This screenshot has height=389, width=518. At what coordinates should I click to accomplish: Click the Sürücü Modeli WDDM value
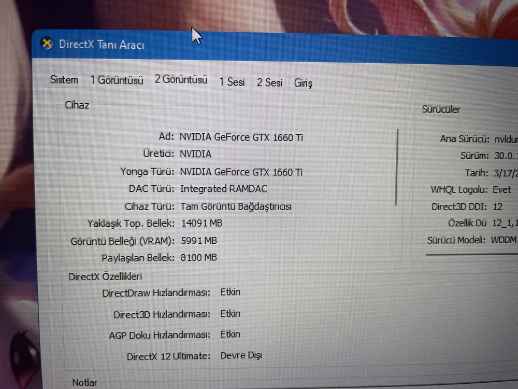click(x=504, y=240)
